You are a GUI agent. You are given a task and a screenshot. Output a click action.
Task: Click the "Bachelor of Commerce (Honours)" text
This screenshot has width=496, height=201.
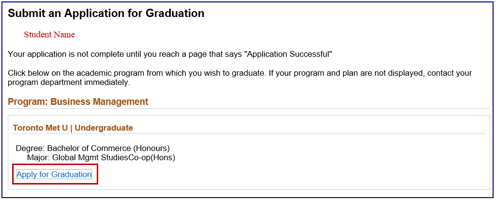coord(108,148)
